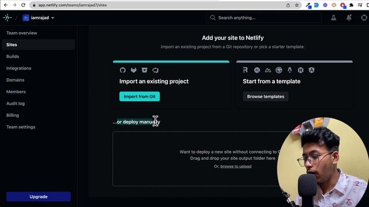Click the Nuxt template icon
This screenshot has width=369, height=207.
(268, 70)
